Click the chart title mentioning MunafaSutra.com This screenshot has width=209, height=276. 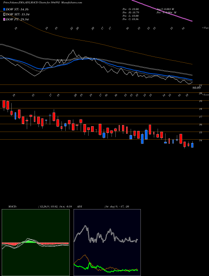(x=43, y=3)
